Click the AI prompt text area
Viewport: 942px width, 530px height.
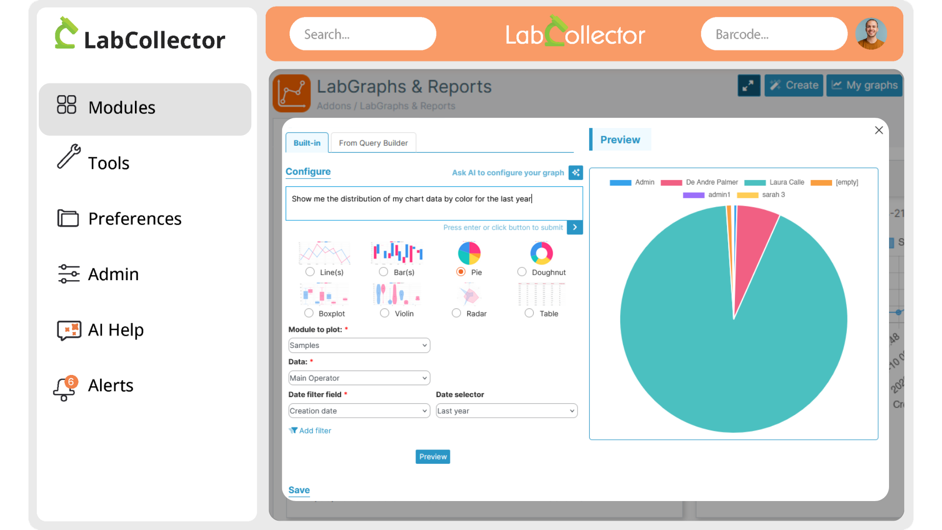click(434, 203)
